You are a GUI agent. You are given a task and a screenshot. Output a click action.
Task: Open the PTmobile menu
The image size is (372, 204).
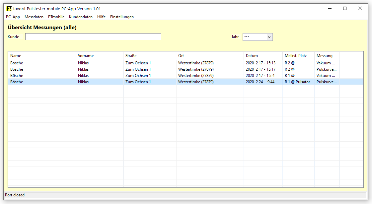pyautogui.click(x=56, y=17)
